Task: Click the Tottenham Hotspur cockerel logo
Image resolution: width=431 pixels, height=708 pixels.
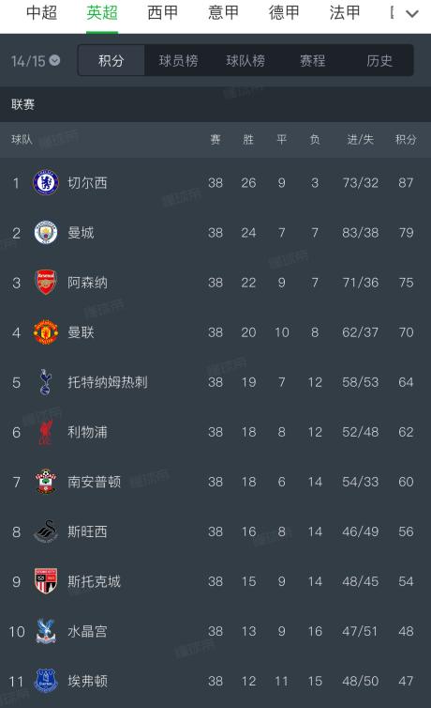Action: [x=46, y=382]
